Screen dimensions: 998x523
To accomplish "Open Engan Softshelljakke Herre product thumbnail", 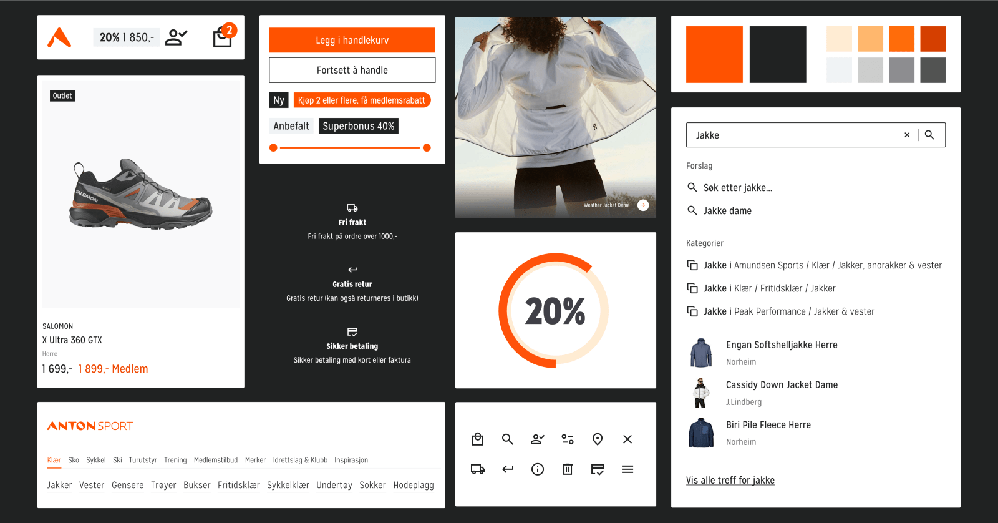I will [701, 353].
